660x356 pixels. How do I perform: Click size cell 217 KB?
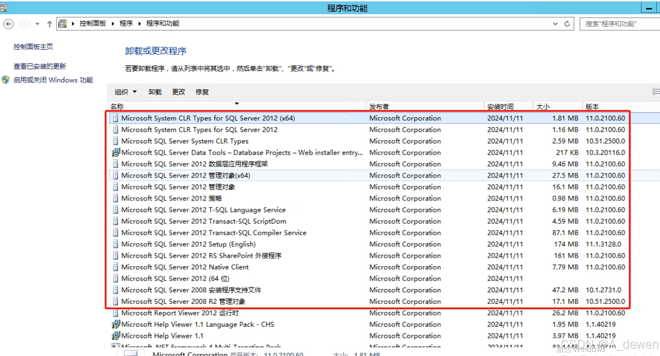point(567,152)
